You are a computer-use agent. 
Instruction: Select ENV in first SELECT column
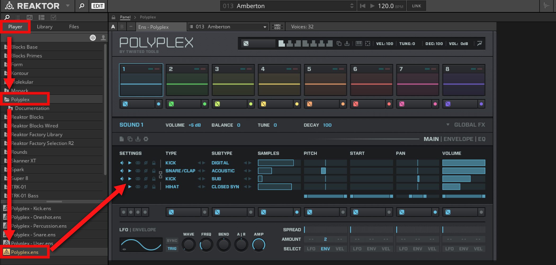(325, 249)
